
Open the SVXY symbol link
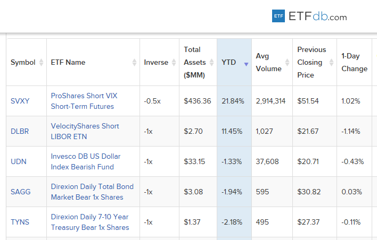(20, 101)
